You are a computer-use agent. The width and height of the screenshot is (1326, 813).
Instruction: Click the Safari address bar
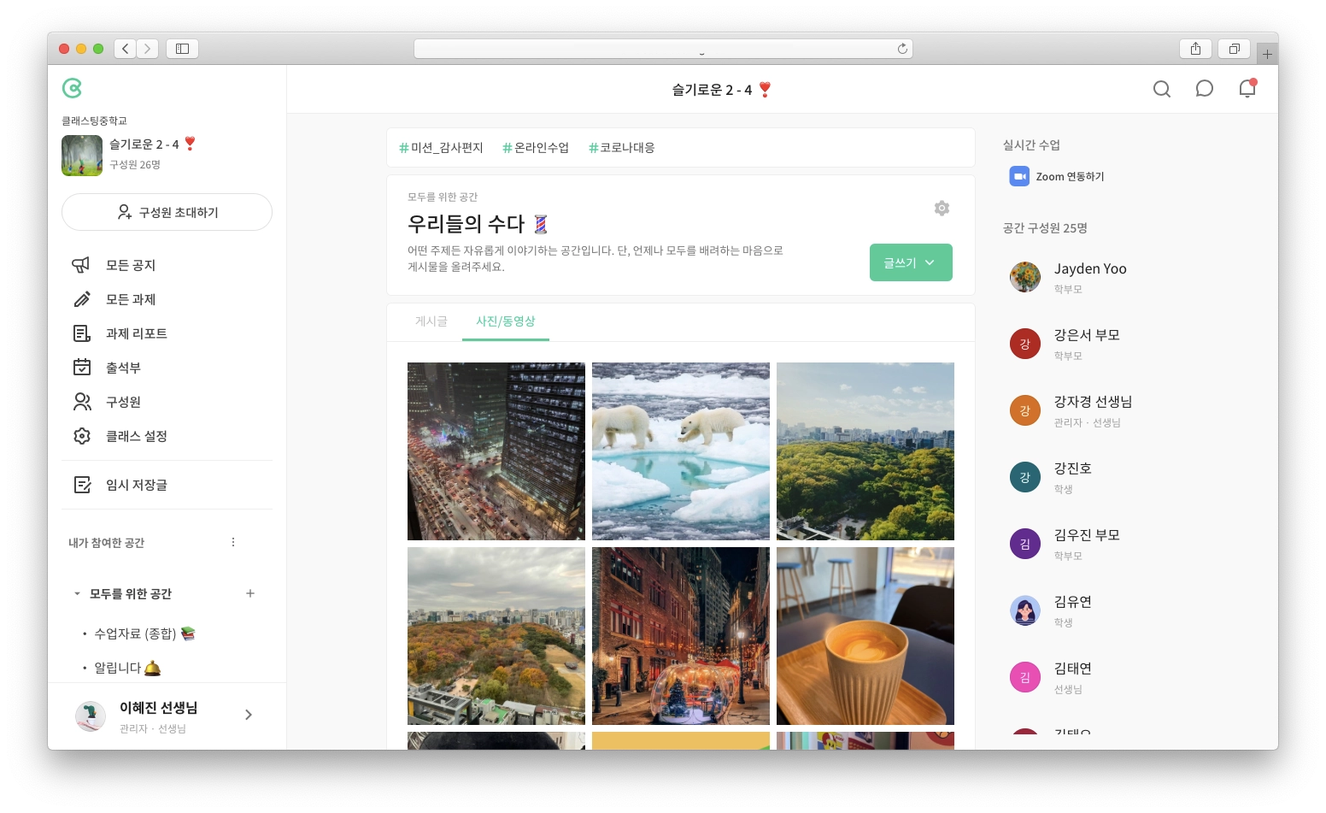click(x=663, y=49)
